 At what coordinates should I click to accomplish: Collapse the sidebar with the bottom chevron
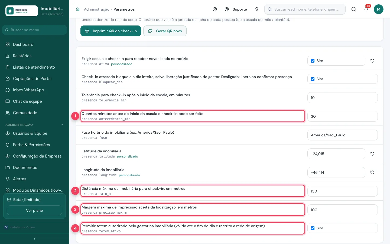[35, 239]
